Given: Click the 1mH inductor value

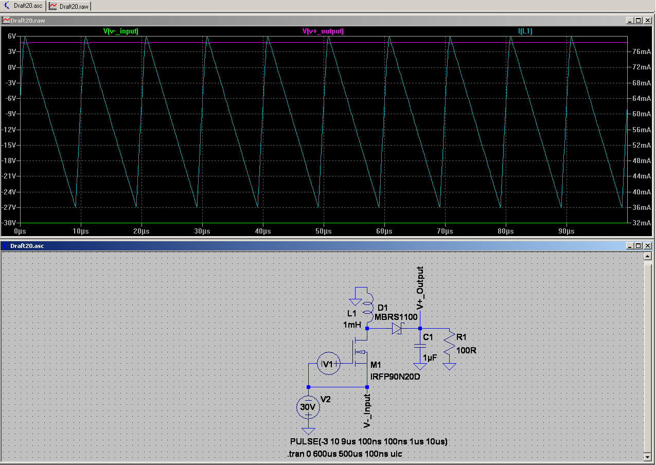Looking at the screenshot, I should (352, 325).
